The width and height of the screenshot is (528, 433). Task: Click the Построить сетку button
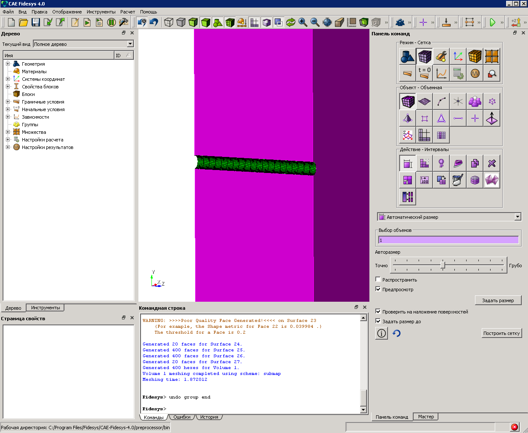coord(501,333)
